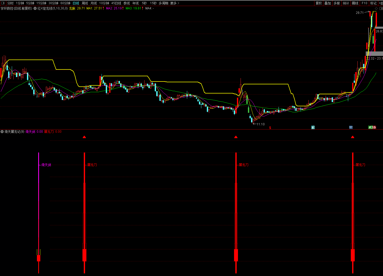Click the 屠龙刀: 0.00 legend value

[53, 132]
